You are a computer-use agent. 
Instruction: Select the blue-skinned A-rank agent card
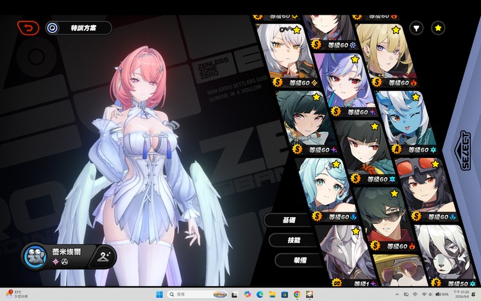pyautogui.click(x=407, y=123)
